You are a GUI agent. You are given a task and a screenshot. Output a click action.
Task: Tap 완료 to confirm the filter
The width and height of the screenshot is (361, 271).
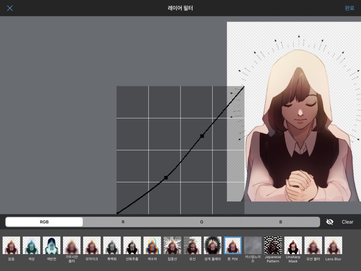coord(349,8)
